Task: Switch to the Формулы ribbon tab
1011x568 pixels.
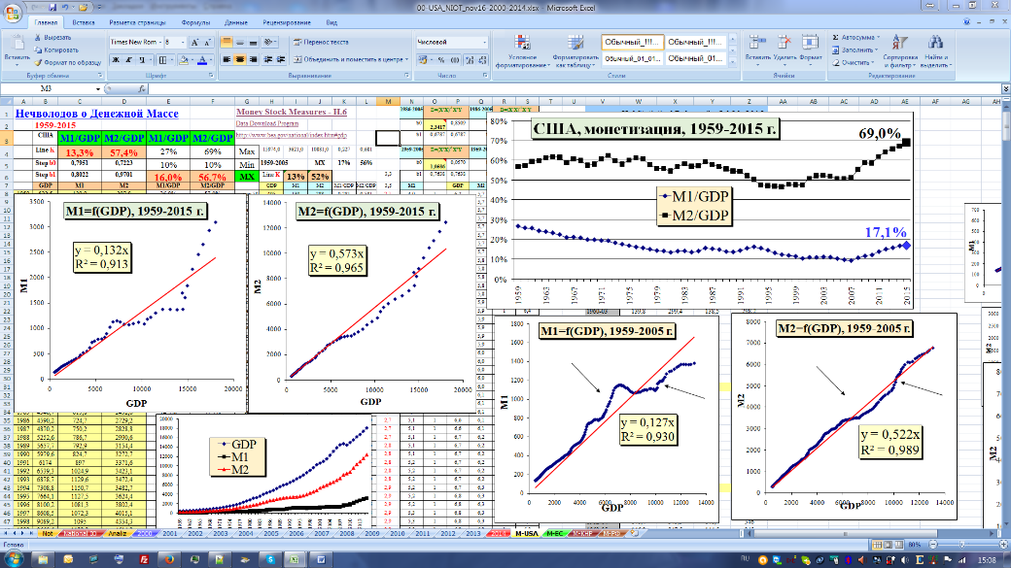Action: pos(195,21)
